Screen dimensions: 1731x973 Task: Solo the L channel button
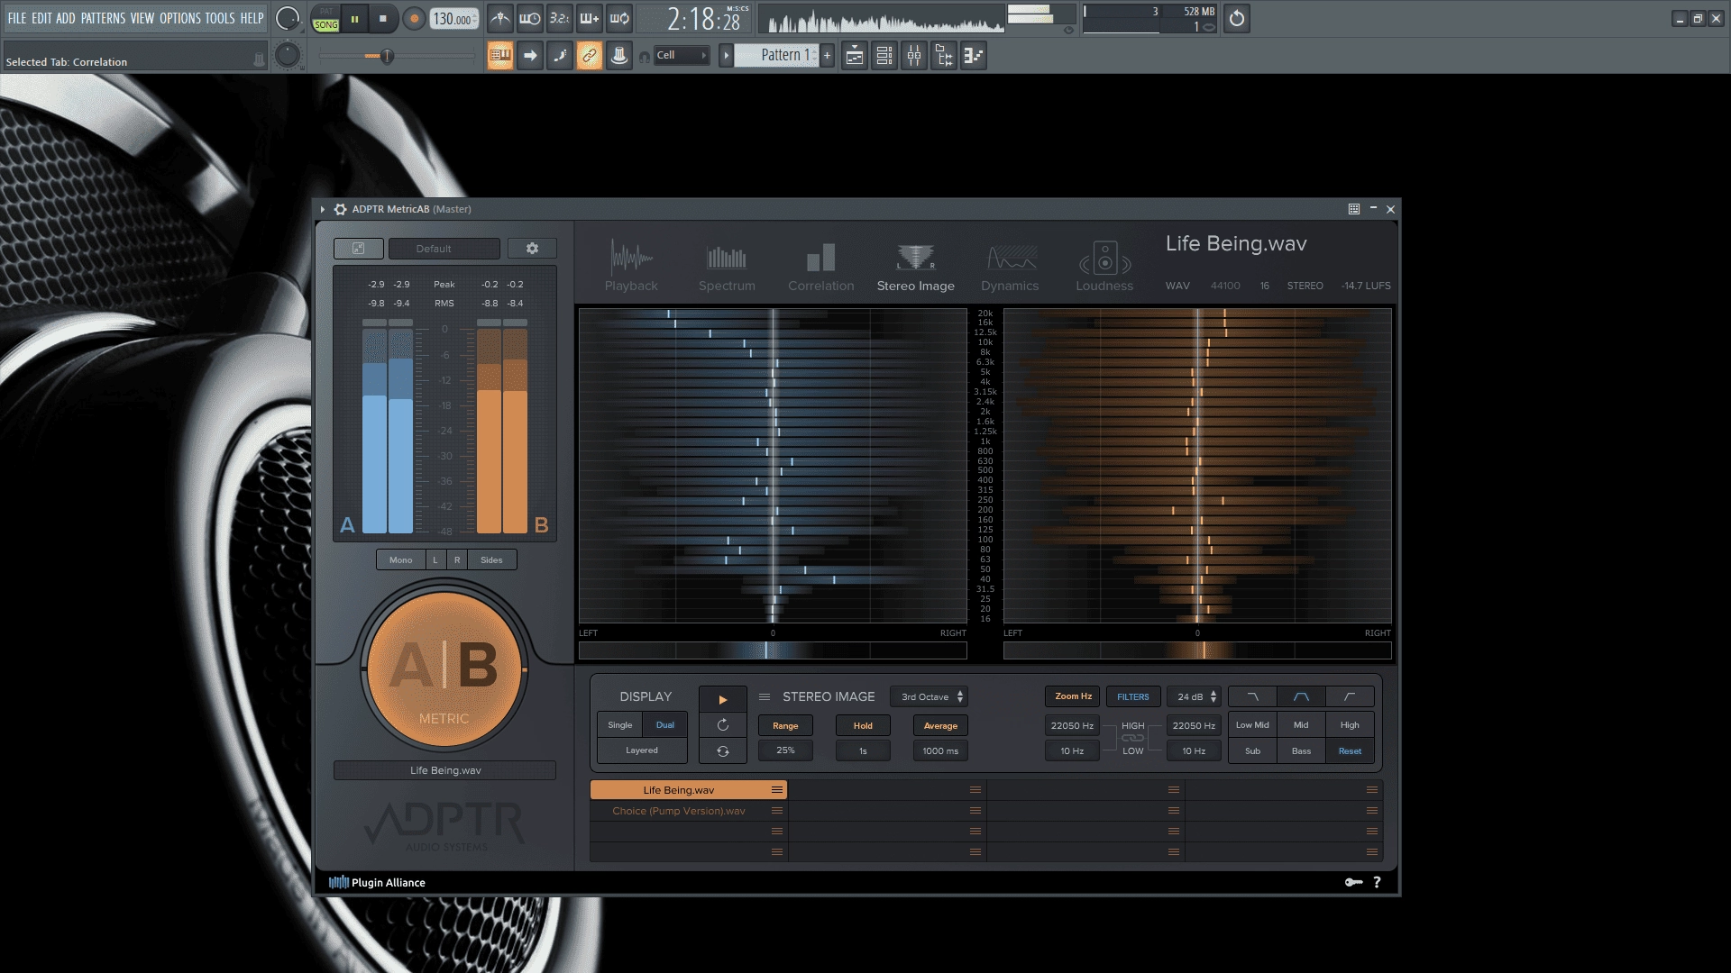(x=435, y=559)
